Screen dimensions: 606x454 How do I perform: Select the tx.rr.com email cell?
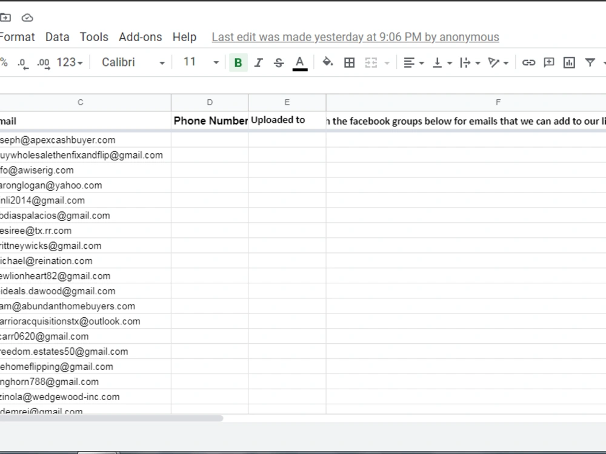[85, 231]
